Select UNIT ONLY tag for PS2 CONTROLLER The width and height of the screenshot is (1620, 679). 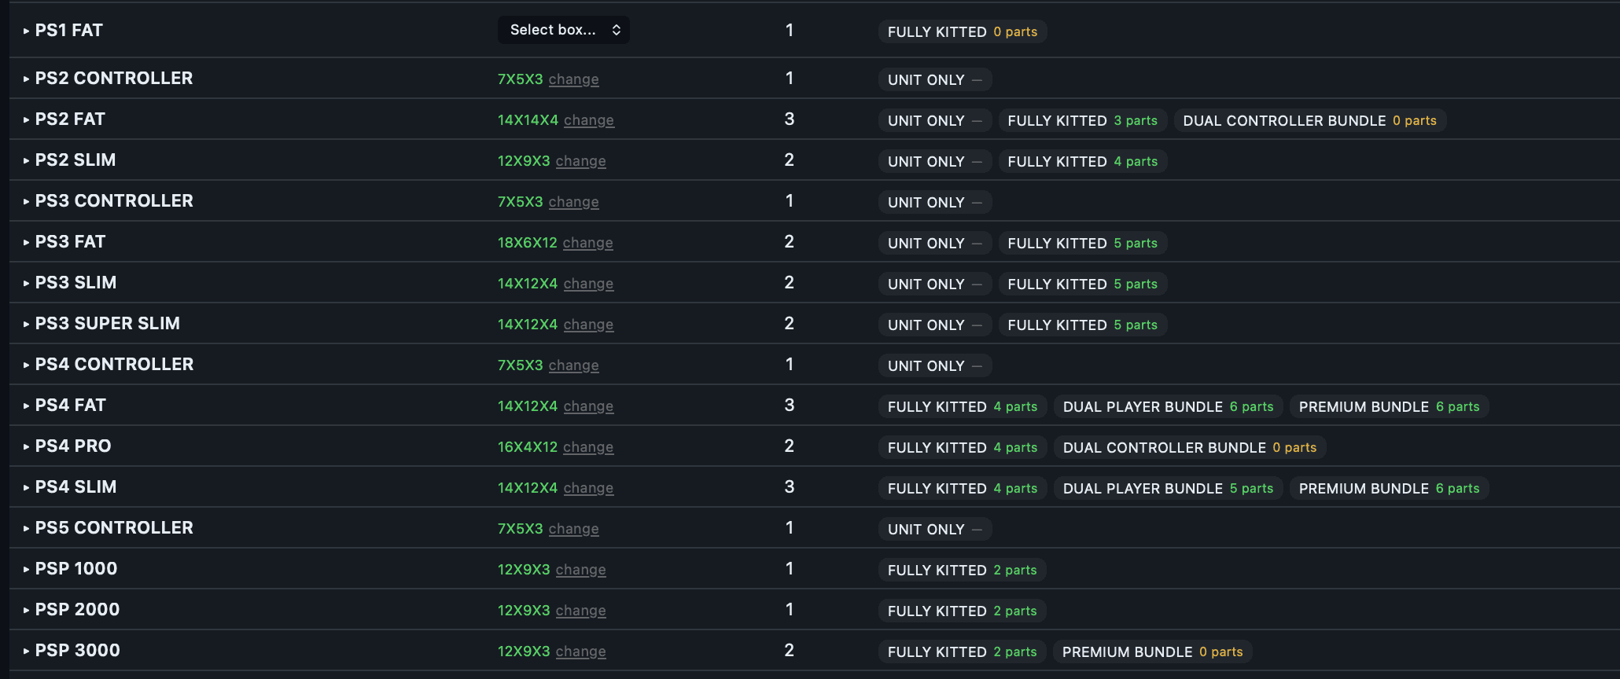[935, 80]
